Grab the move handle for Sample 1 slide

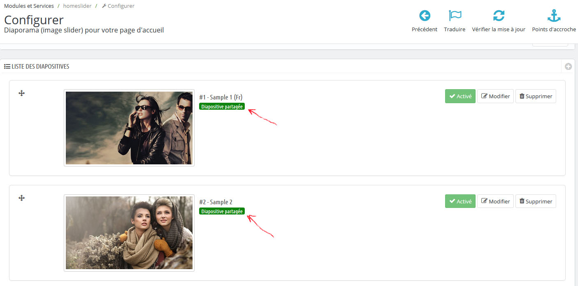tap(22, 93)
